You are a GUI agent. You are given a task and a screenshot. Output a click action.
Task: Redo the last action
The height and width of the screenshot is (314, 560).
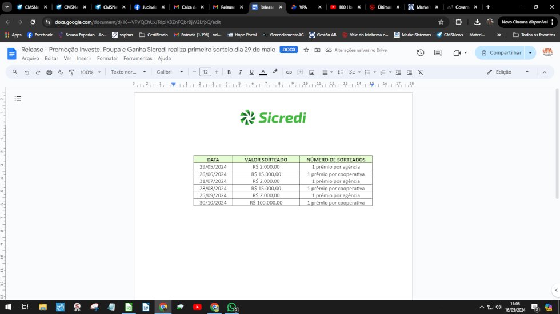(x=38, y=72)
